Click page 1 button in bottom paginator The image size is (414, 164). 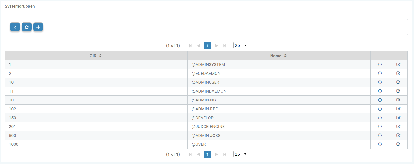(x=207, y=154)
